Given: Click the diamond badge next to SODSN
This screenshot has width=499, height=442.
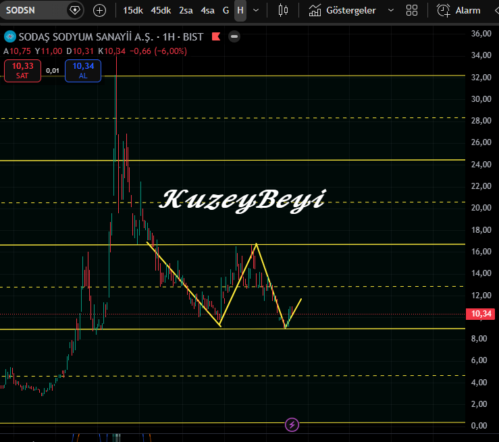Looking at the screenshot, I should [75, 10].
